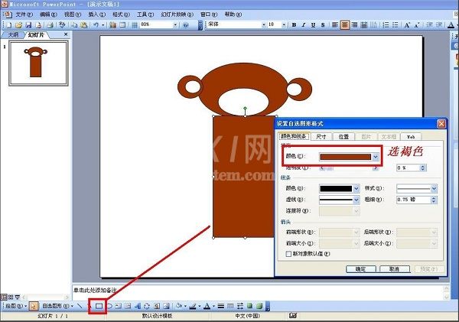Toggle the show grid icon

135,25
